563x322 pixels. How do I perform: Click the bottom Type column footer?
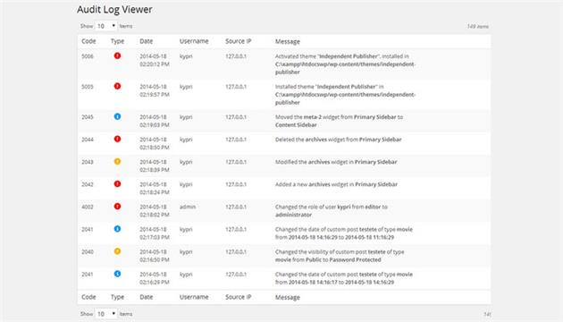(117, 297)
